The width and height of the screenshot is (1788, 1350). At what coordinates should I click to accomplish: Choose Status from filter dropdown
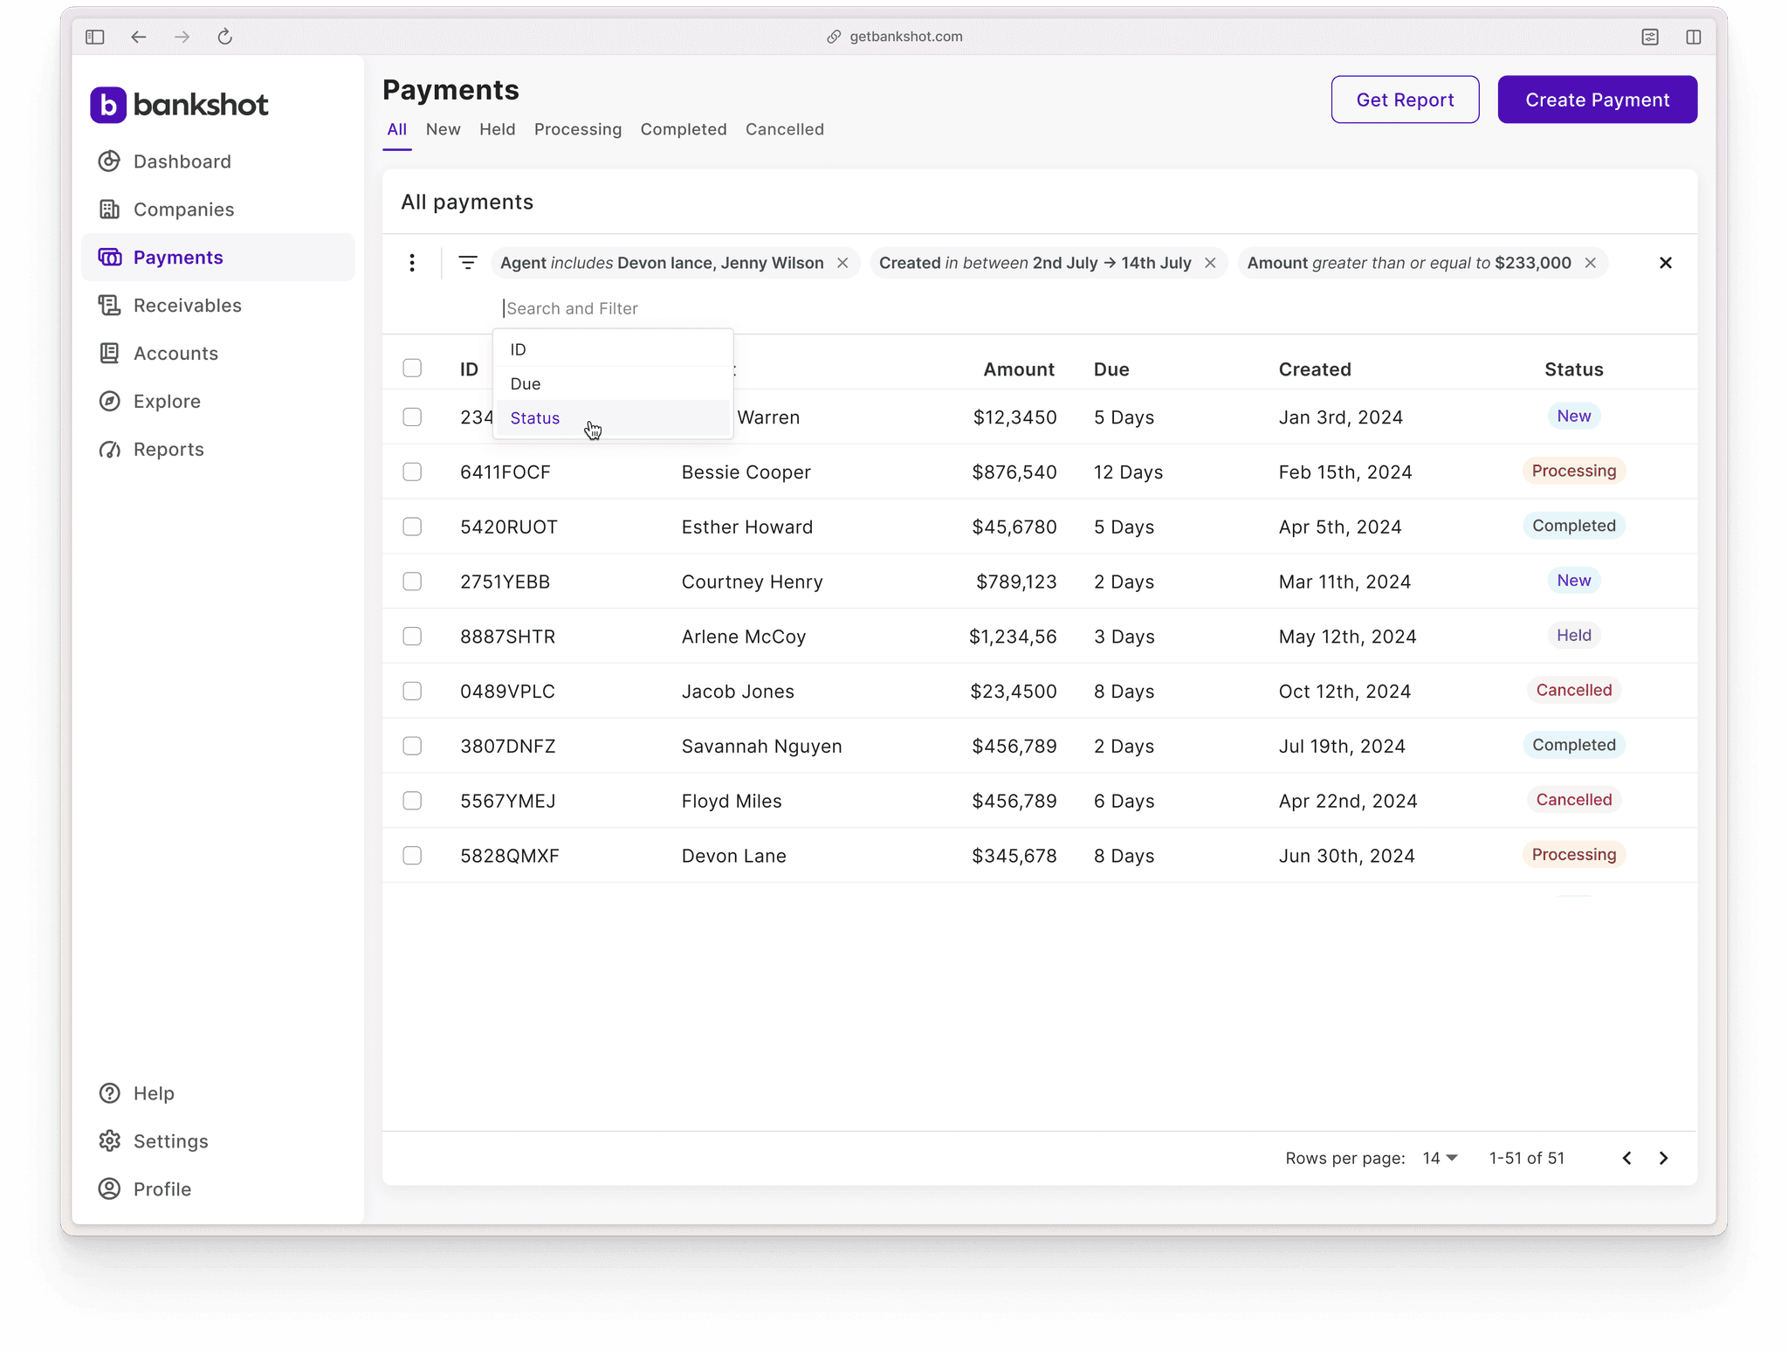tap(535, 418)
